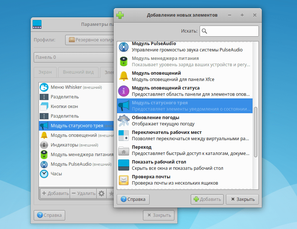Viewport: 297px width, 229px height.
Task: Select Обновление погоды entry
Action: point(185,121)
